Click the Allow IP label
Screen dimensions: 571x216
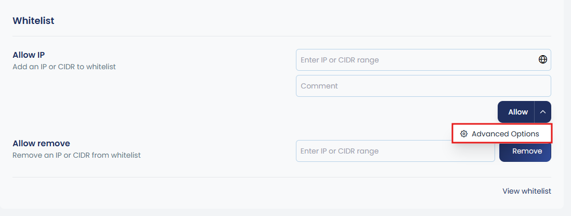(30, 55)
